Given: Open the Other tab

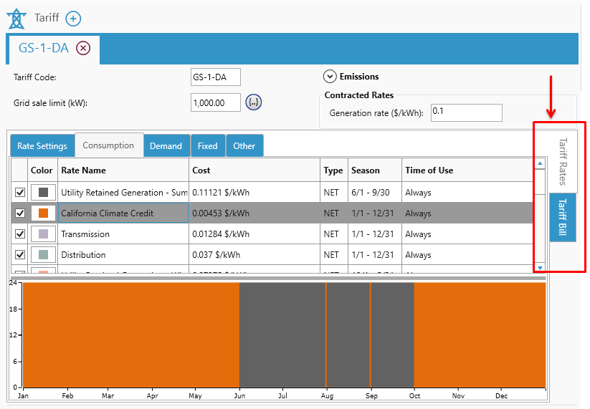Looking at the screenshot, I should (x=244, y=146).
